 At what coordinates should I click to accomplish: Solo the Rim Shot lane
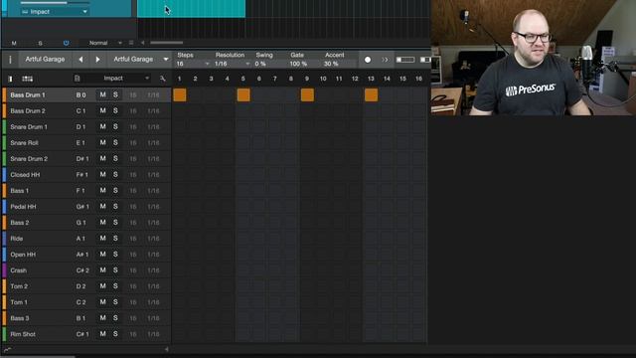coord(115,334)
